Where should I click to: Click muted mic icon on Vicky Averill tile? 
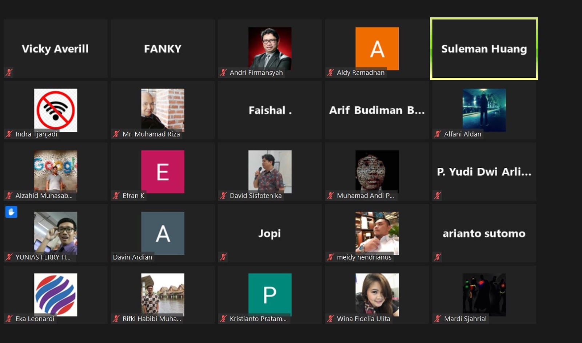(x=9, y=73)
